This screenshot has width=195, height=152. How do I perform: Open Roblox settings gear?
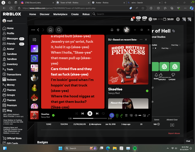click(178, 19)
